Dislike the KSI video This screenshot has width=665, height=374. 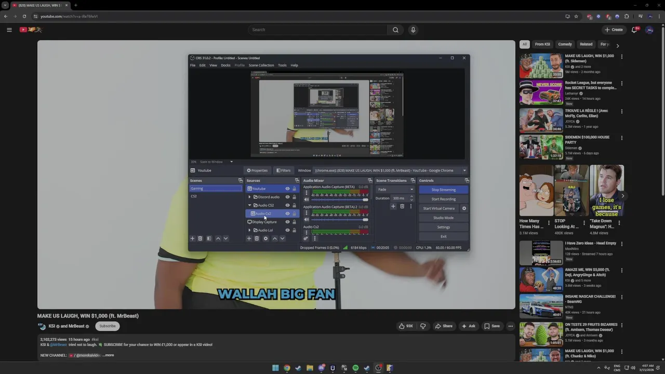(423, 326)
